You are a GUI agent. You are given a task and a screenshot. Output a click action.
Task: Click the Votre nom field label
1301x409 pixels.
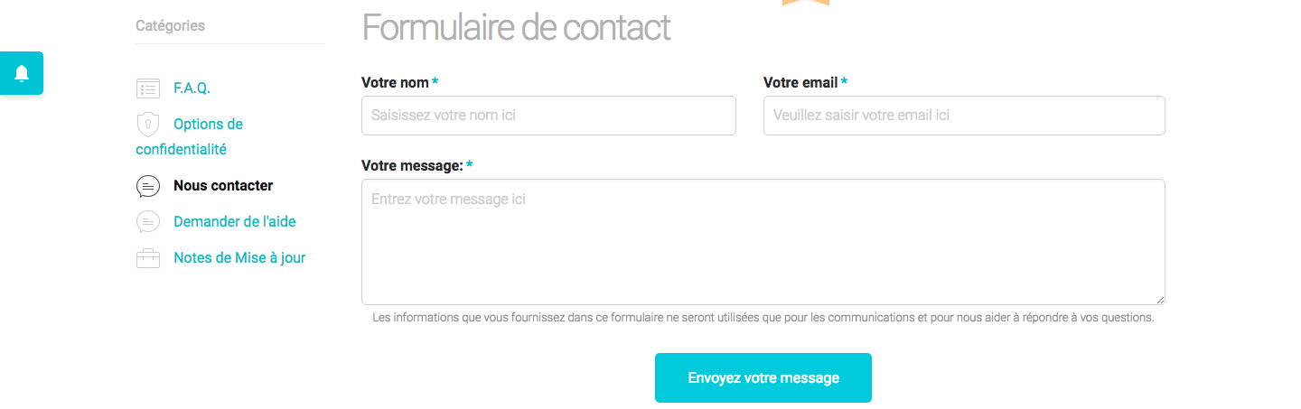click(x=395, y=83)
